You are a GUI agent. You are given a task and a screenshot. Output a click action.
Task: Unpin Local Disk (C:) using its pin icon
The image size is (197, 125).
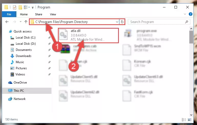click(x=49, y=38)
